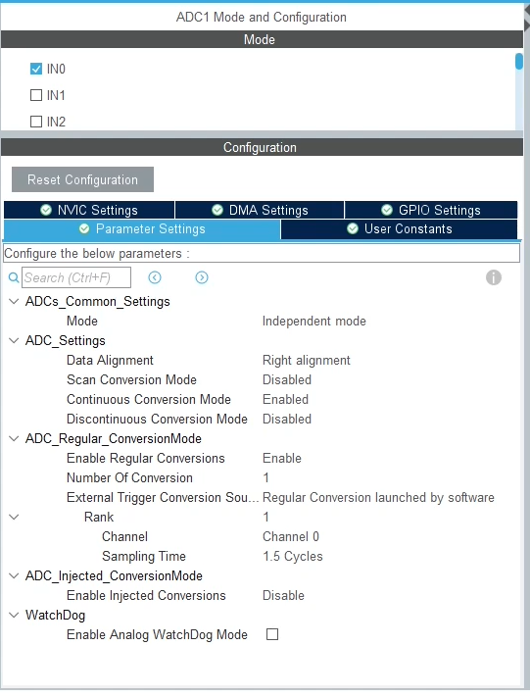This screenshot has height=696, width=530.
Task: Click the Mode list scrollbar thumb
Action: (519, 61)
